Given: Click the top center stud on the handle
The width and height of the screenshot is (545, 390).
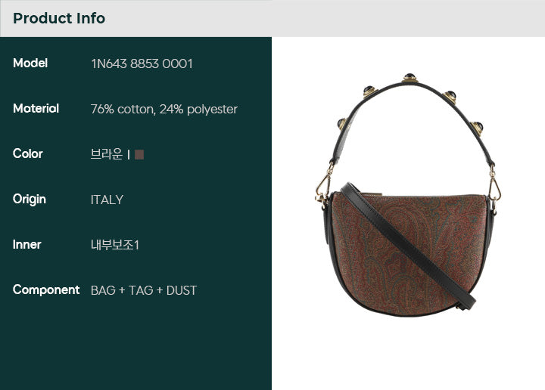Looking at the screenshot, I should 410,78.
